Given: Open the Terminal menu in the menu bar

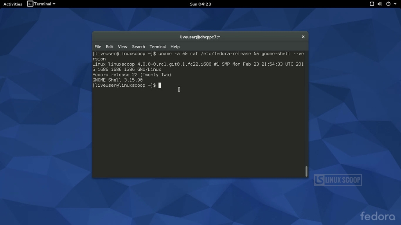Looking at the screenshot, I should pyautogui.click(x=157, y=46).
